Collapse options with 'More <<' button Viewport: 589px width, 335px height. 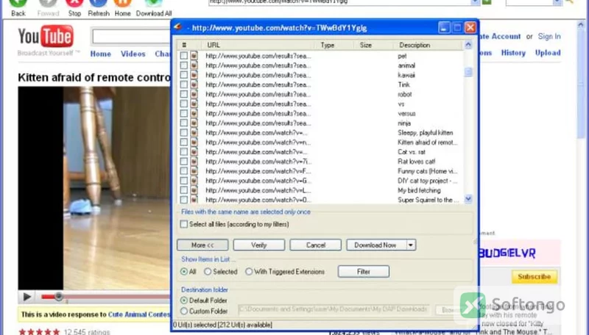202,245
